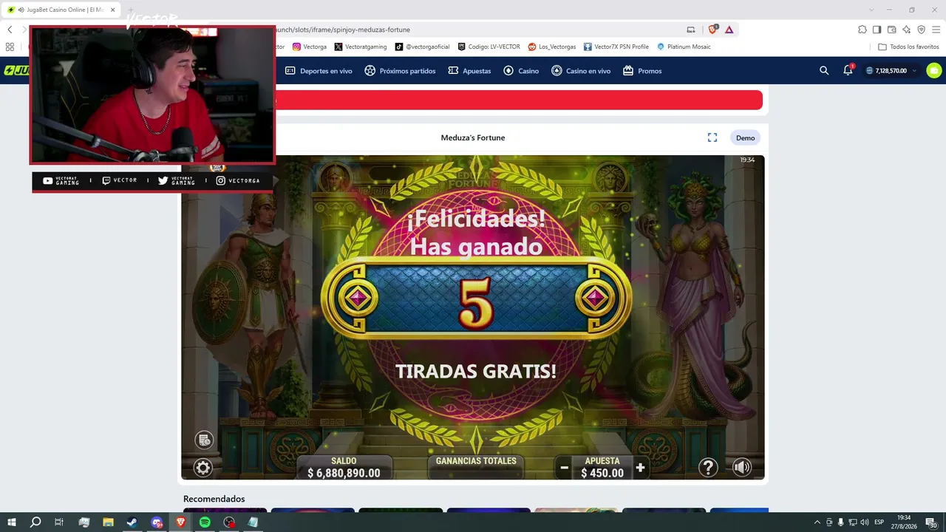The height and width of the screenshot is (532, 946).
Task: Open the game help question mark
Action: [708, 467]
